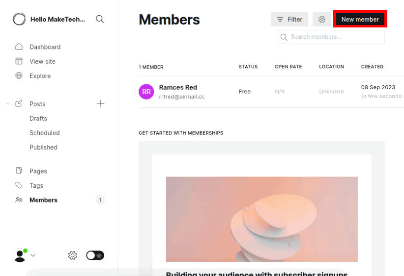Toggle the dark mode switch
The image size is (404, 276).
point(95,255)
